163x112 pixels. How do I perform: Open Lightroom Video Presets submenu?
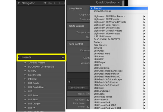click(x=119, y=33)
